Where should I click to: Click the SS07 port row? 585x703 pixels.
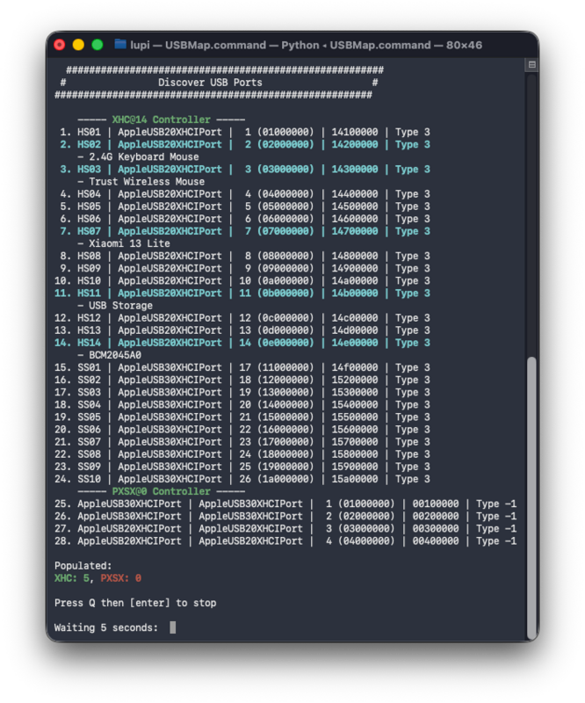(242, 442)
